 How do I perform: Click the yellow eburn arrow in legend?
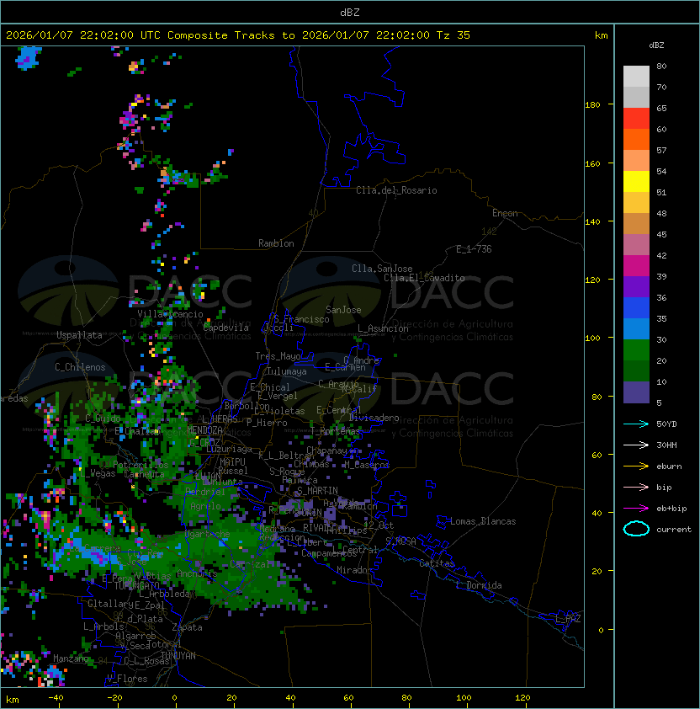(636, 466)
